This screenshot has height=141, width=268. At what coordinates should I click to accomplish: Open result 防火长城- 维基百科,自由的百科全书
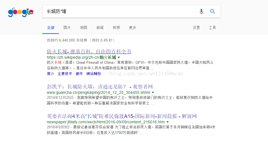(x=89, y=51)
